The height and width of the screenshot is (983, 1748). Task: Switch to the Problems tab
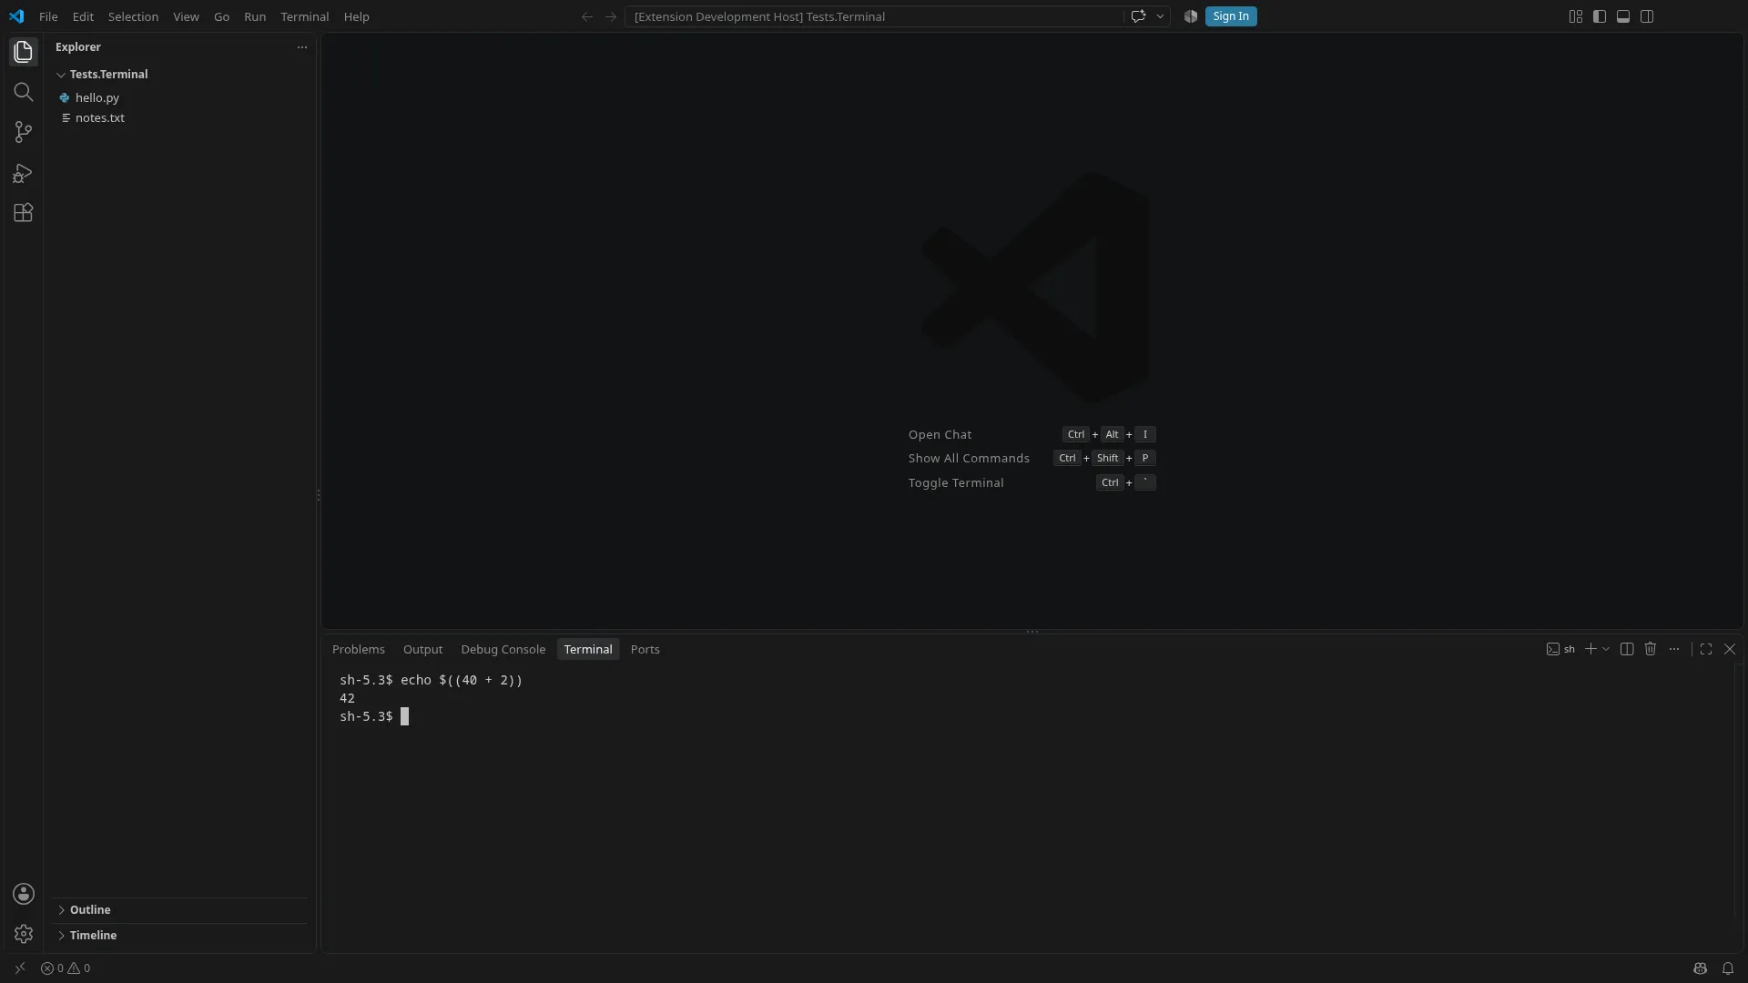(359, 649)
